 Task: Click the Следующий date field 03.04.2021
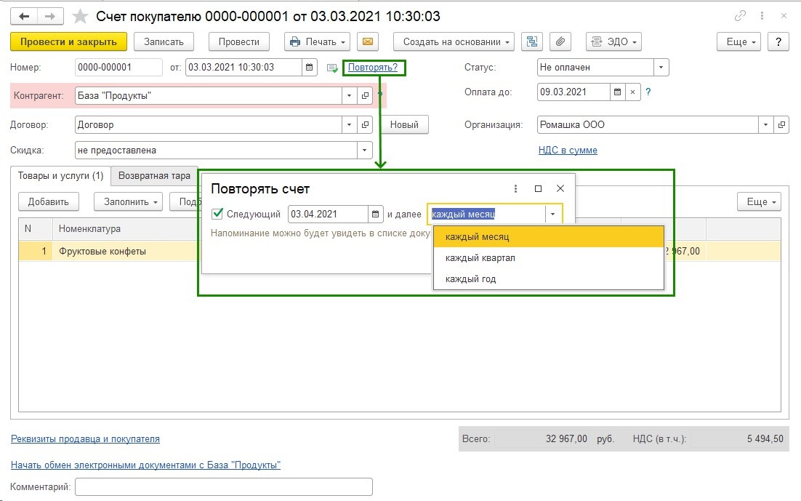pyautogui.click(x=328, y=215)
